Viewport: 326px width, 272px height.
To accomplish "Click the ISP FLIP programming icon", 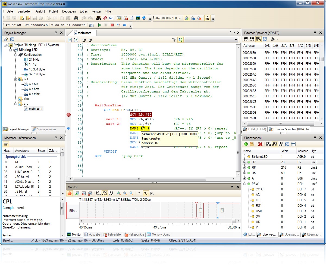I will 99,18.
